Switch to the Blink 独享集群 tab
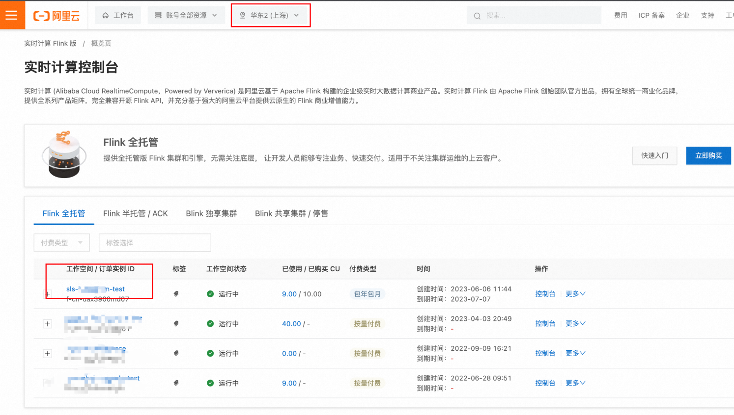Screen dimensions: 734x415 click(x=211, y=213)
